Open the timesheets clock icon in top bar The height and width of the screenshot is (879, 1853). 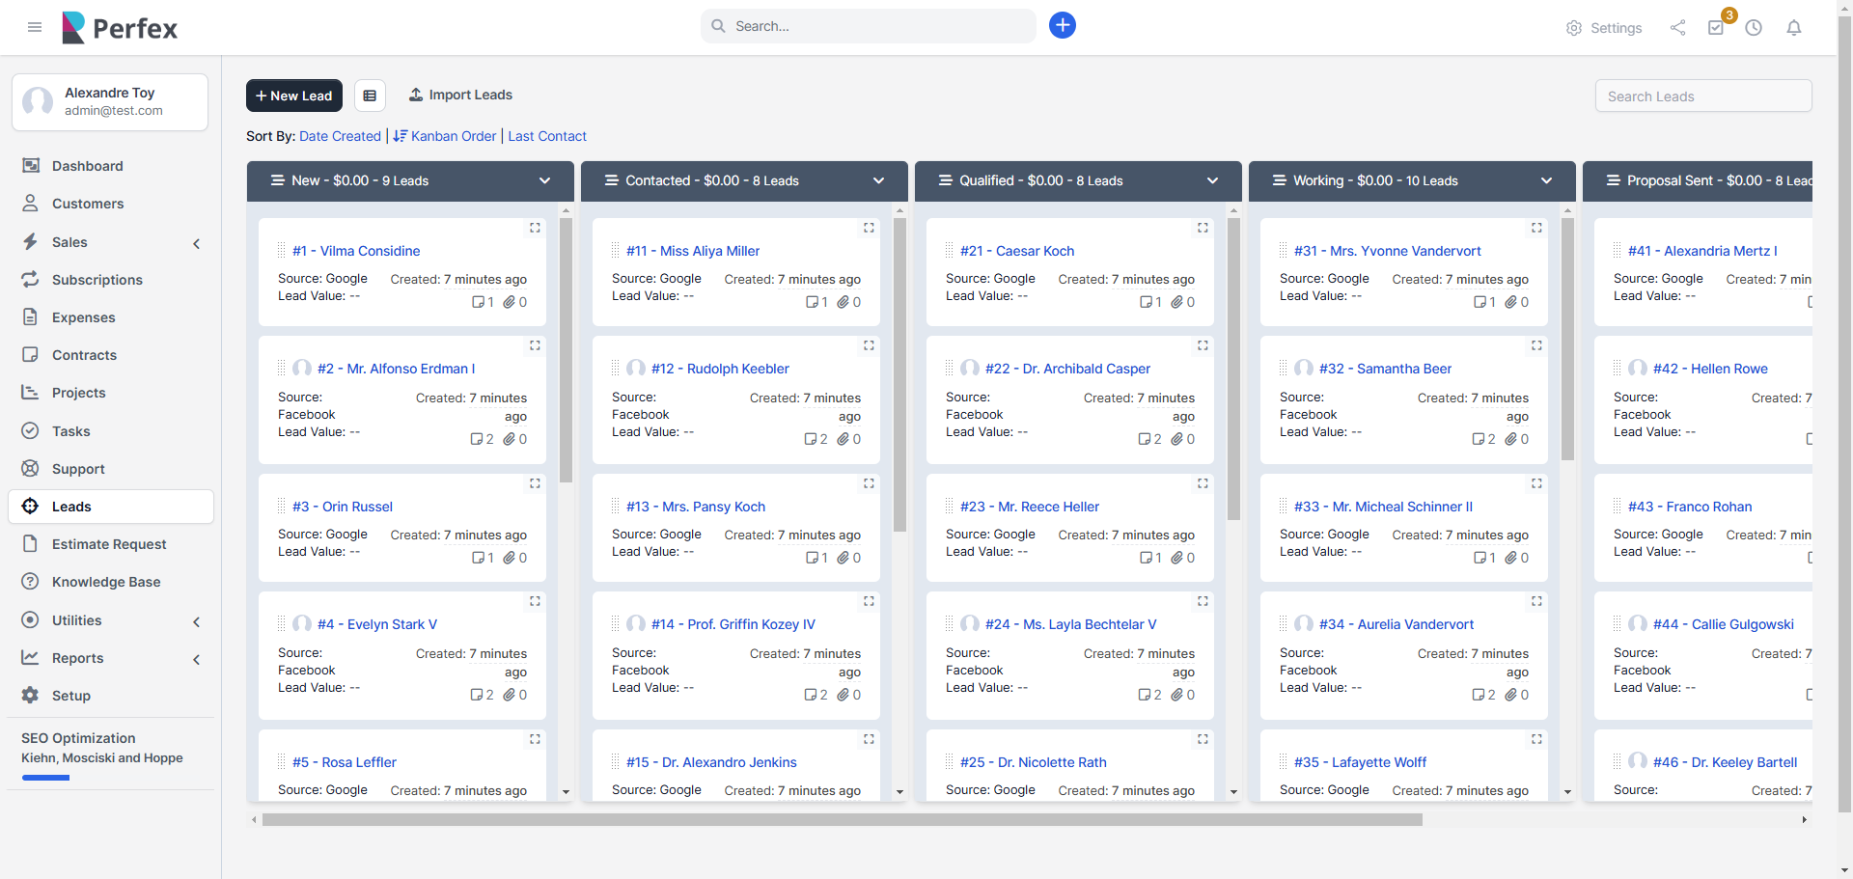pos(1755,28)
